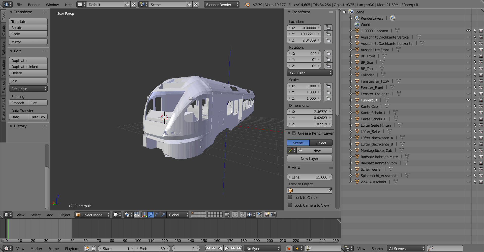Click the New Layer button
Viewport: 484px width, 252px height.
pyautogui.click(x=309, y=159)
